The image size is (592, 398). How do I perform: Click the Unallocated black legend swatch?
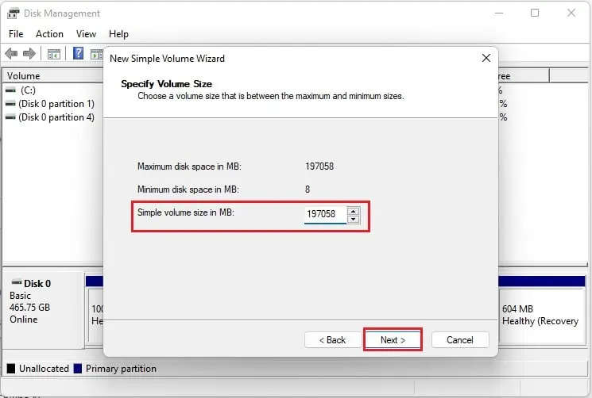coord(11,368)
